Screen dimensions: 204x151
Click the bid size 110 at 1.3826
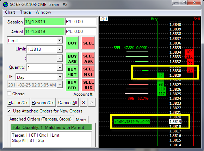162,89
